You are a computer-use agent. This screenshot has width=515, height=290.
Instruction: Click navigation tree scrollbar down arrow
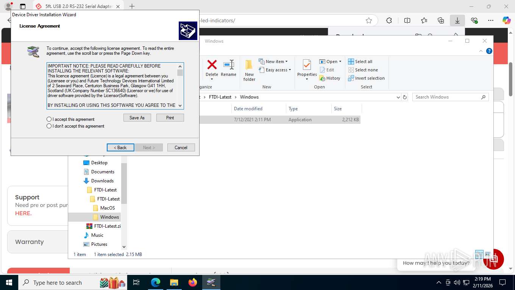tap(124, 247)
